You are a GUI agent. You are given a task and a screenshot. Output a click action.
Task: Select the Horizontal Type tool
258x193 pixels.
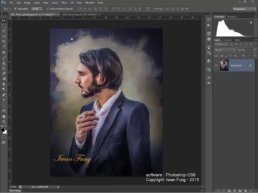click(4, 100)
